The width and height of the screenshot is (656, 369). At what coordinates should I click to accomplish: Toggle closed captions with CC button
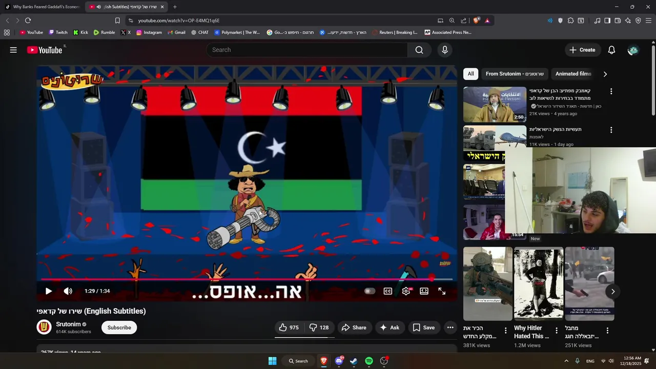pos(388,291)
